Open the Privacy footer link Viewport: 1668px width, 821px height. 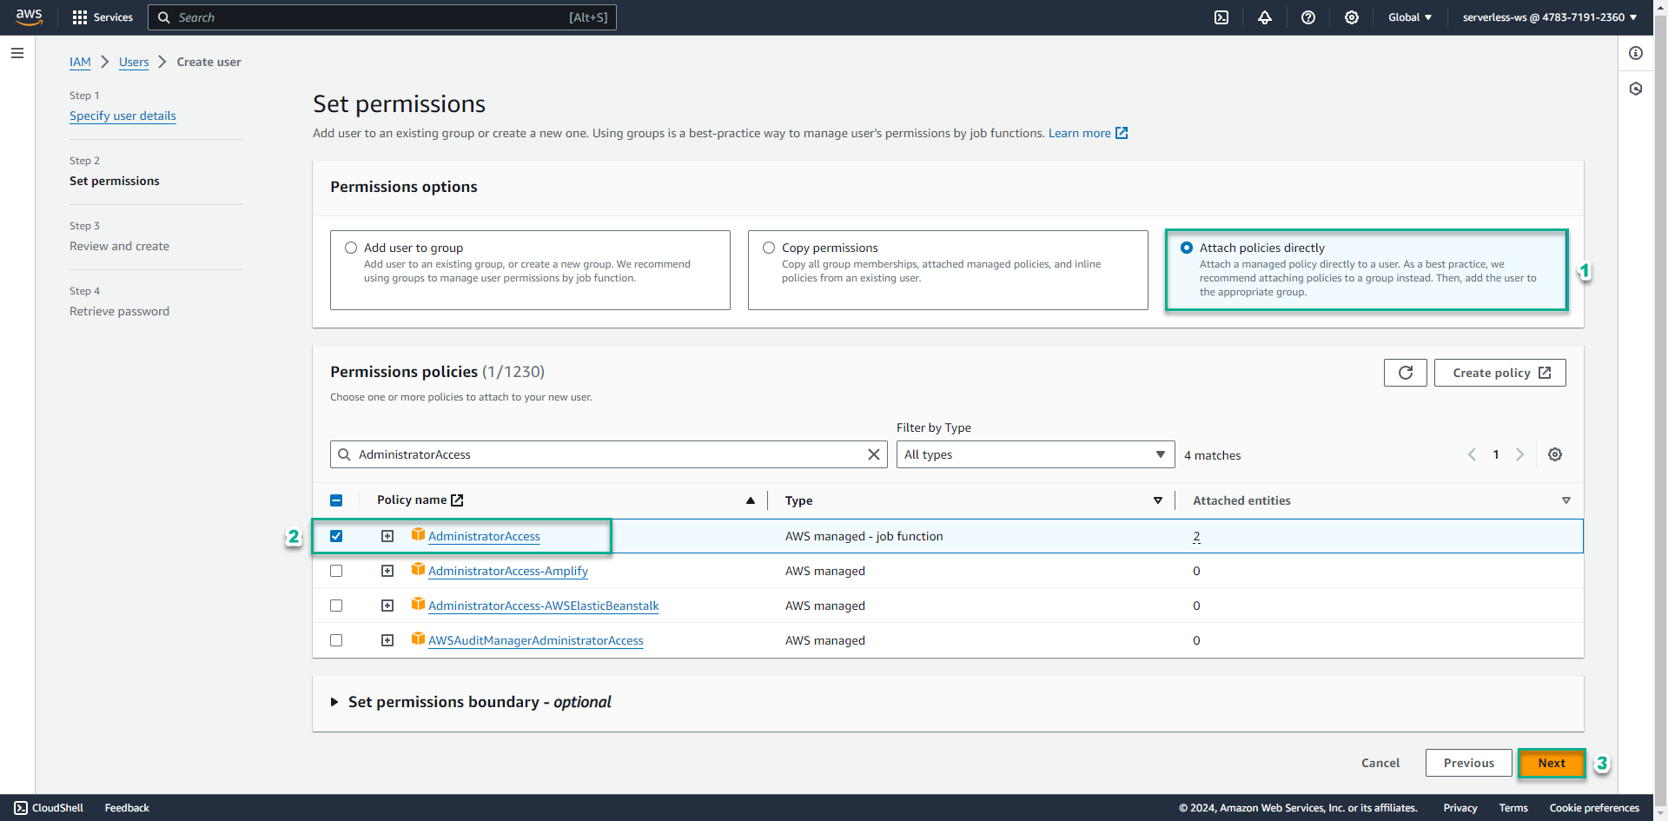tap(1460, 808)
